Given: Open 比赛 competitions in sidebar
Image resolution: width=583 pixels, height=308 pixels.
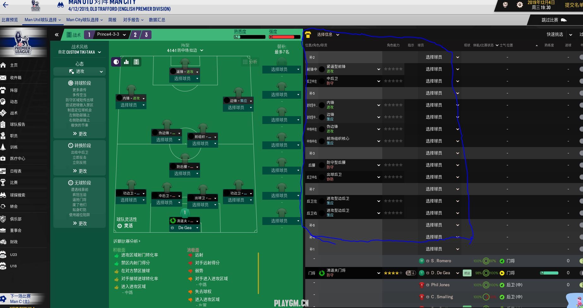Looking at the screenshot, I should [x=14, y=182].
